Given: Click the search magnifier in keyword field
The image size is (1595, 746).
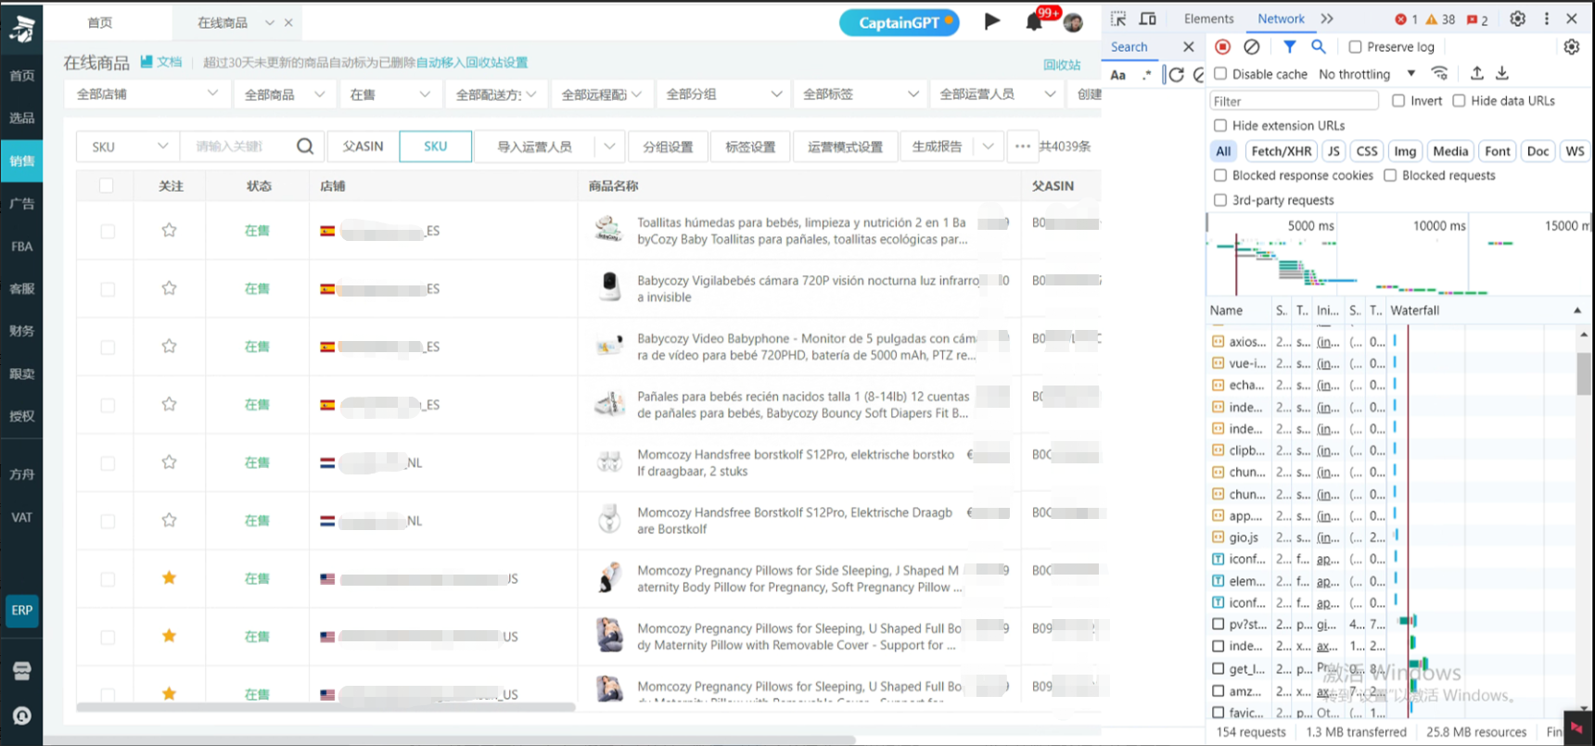Looking at the screenshot, I should (x=304, y=146).
